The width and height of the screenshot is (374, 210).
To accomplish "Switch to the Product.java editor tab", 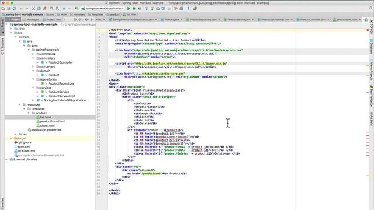I will (171, 19).
